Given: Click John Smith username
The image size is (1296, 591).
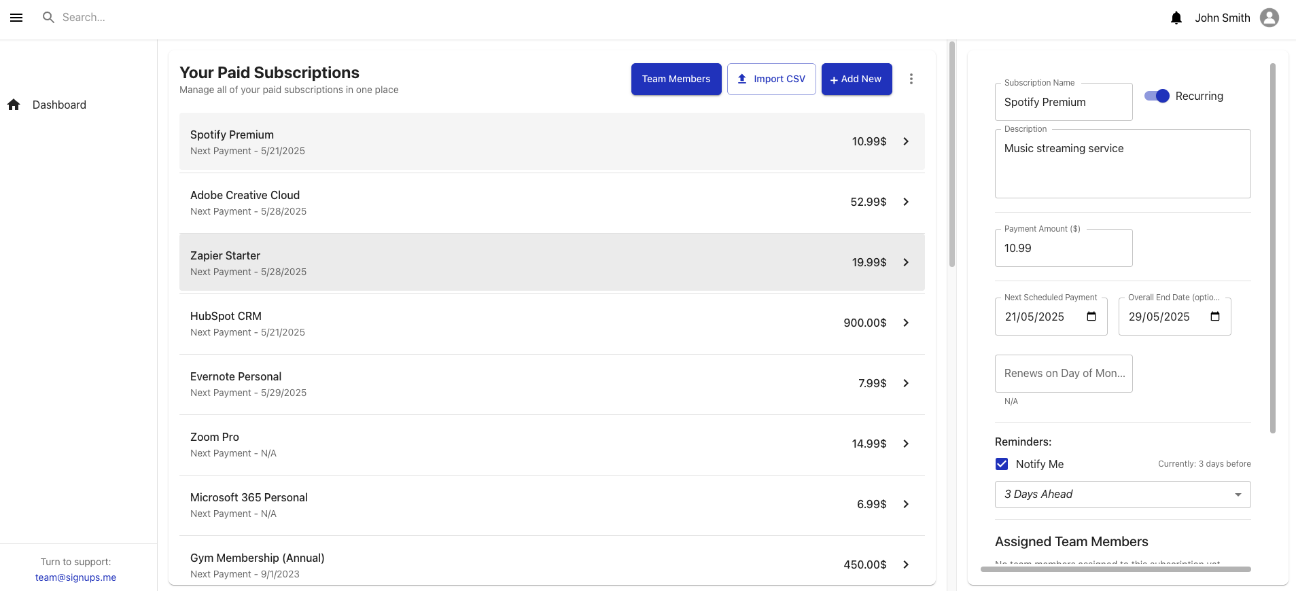Looking at the screenshot, I should point(1223,18).
